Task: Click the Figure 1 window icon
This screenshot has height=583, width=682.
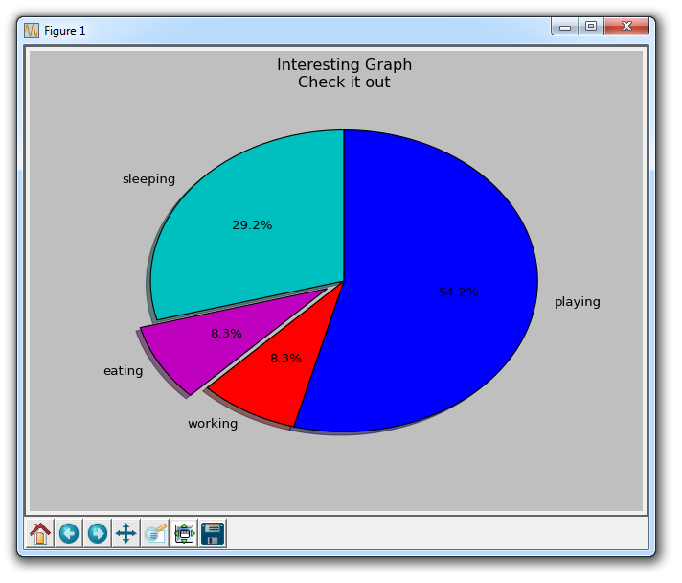Action: (32, 31)
